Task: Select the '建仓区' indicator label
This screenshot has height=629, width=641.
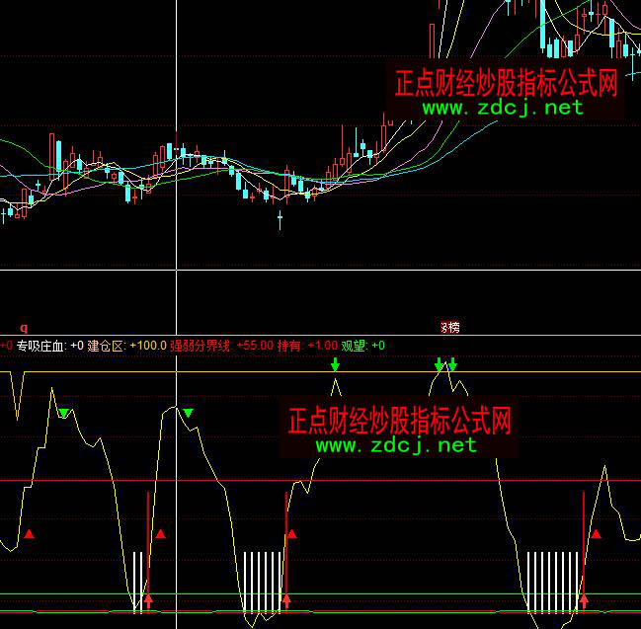Action: click(x=106, y=346)
